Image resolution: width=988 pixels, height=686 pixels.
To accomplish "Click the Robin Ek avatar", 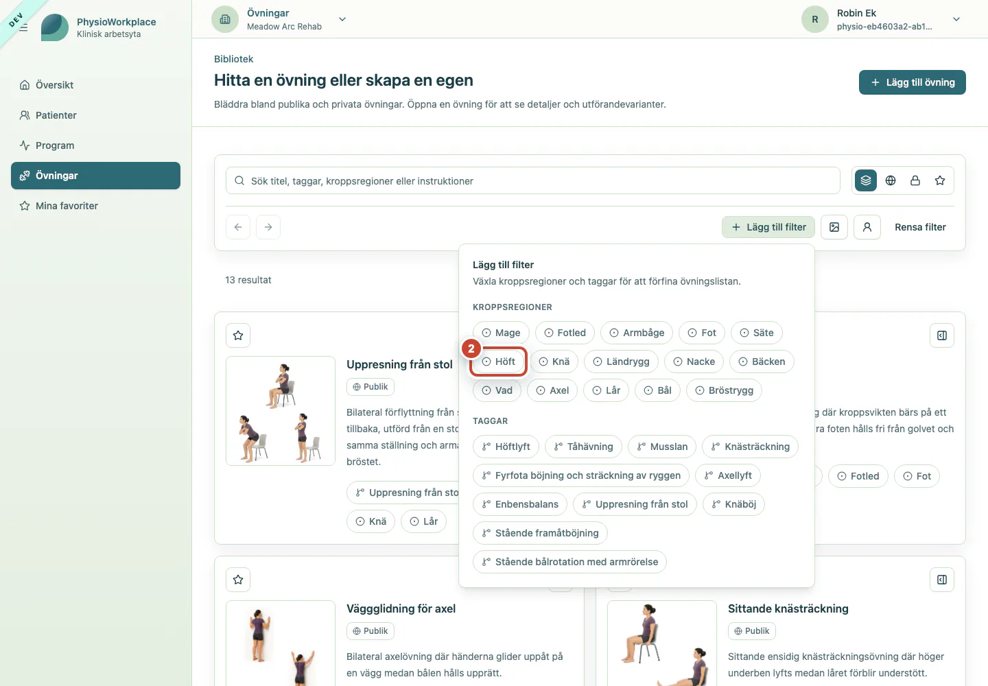I will point(815,19).
